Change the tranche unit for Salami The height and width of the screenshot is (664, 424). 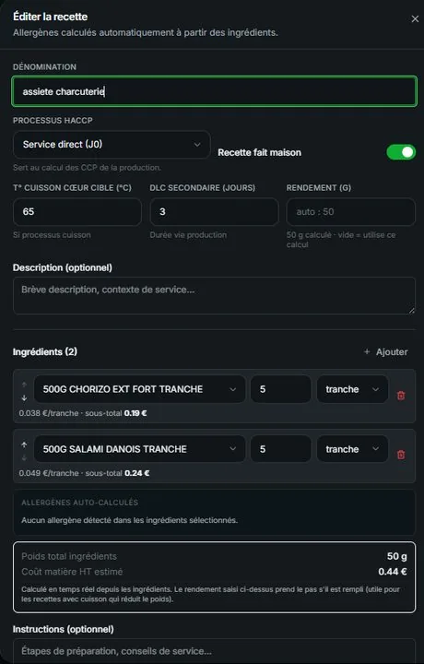[352, 449]
